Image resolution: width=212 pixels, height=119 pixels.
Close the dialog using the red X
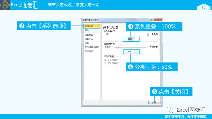pos(158,20)
